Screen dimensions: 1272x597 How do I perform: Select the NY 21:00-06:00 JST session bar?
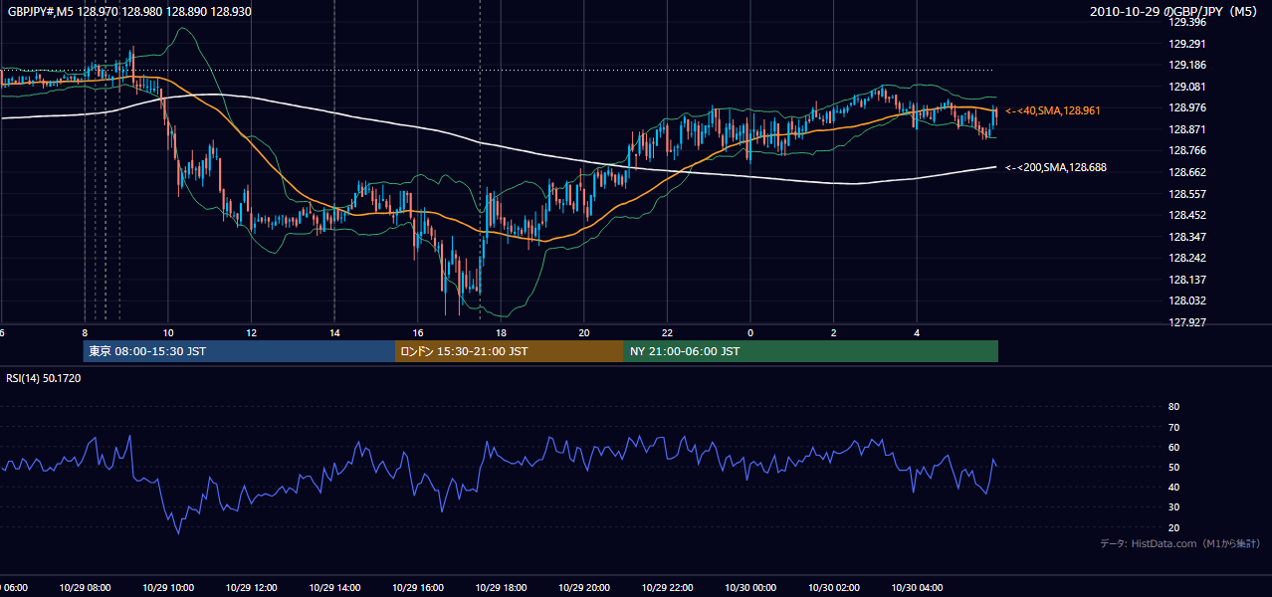click(x=811, y=351)
